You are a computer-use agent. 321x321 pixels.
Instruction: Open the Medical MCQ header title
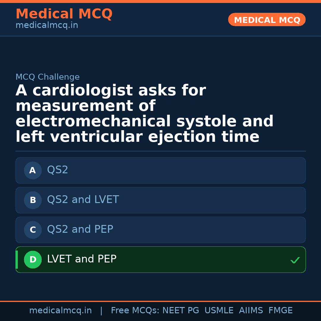click(64, 14)
